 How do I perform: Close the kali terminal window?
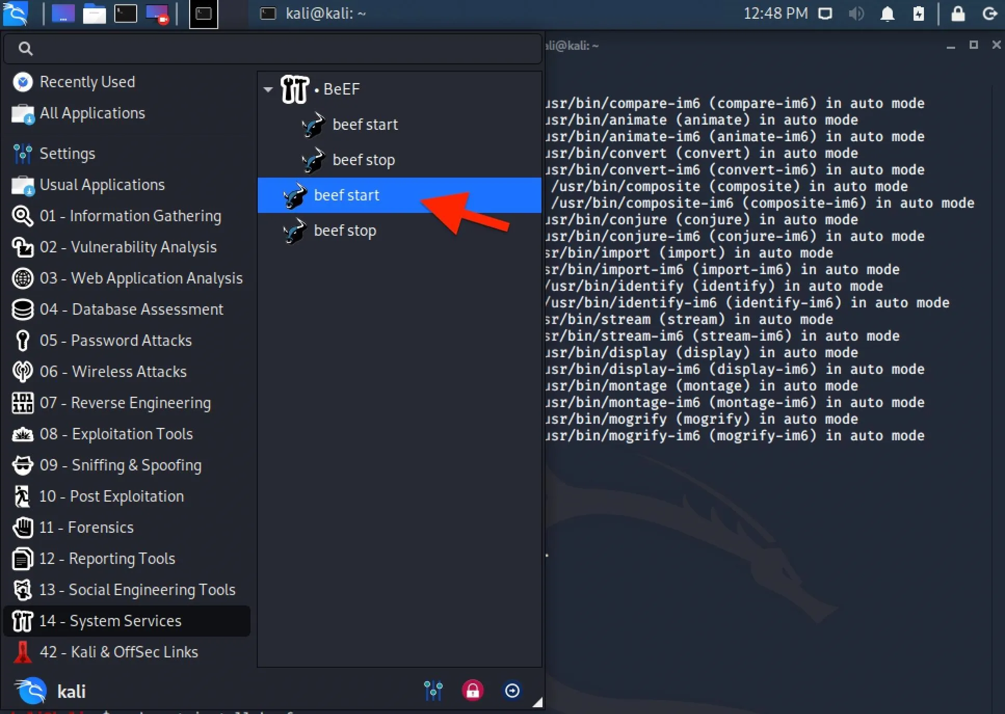(x=996, y=45)
